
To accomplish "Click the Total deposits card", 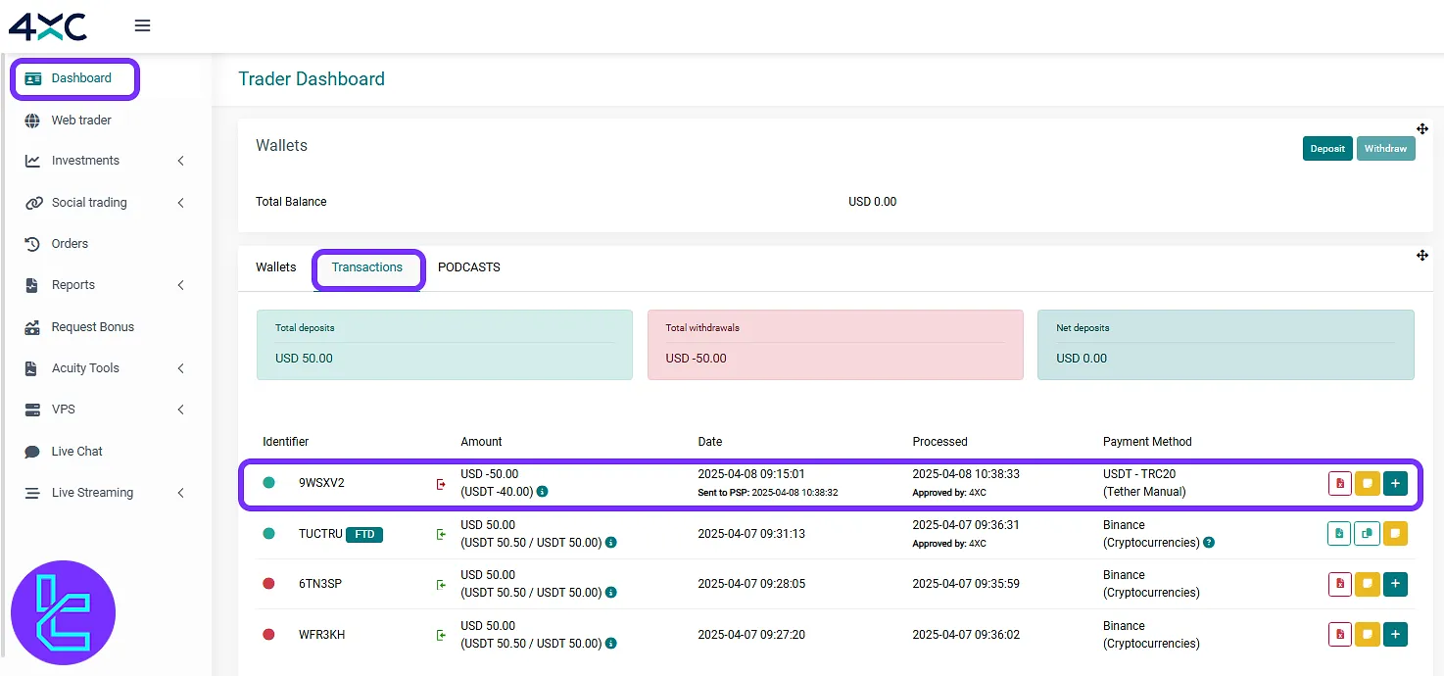I will click(445, 345).
